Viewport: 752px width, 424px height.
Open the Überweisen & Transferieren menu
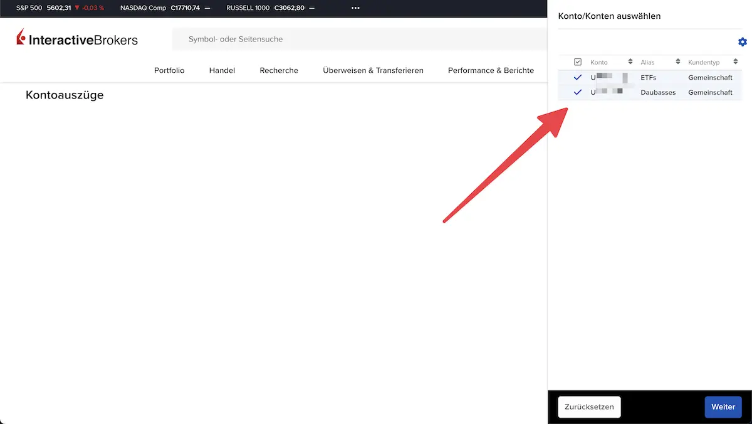[x=373, y=70]
